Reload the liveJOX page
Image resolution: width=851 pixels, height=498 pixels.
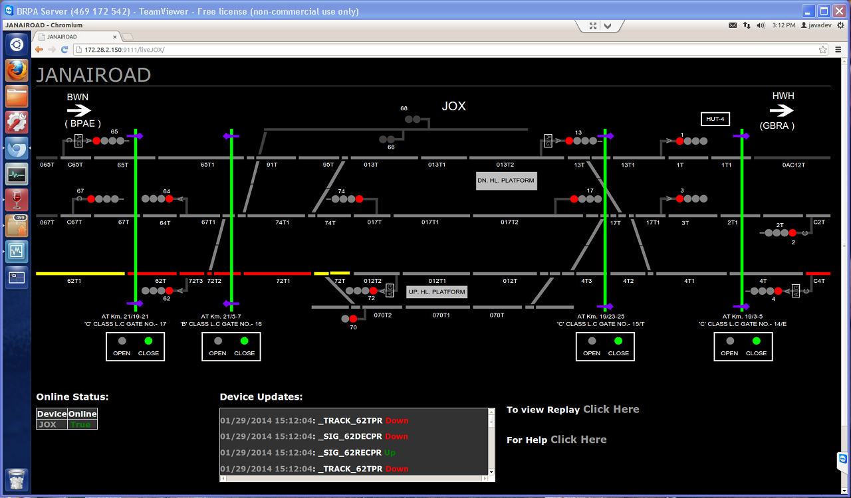click(64, 49)
